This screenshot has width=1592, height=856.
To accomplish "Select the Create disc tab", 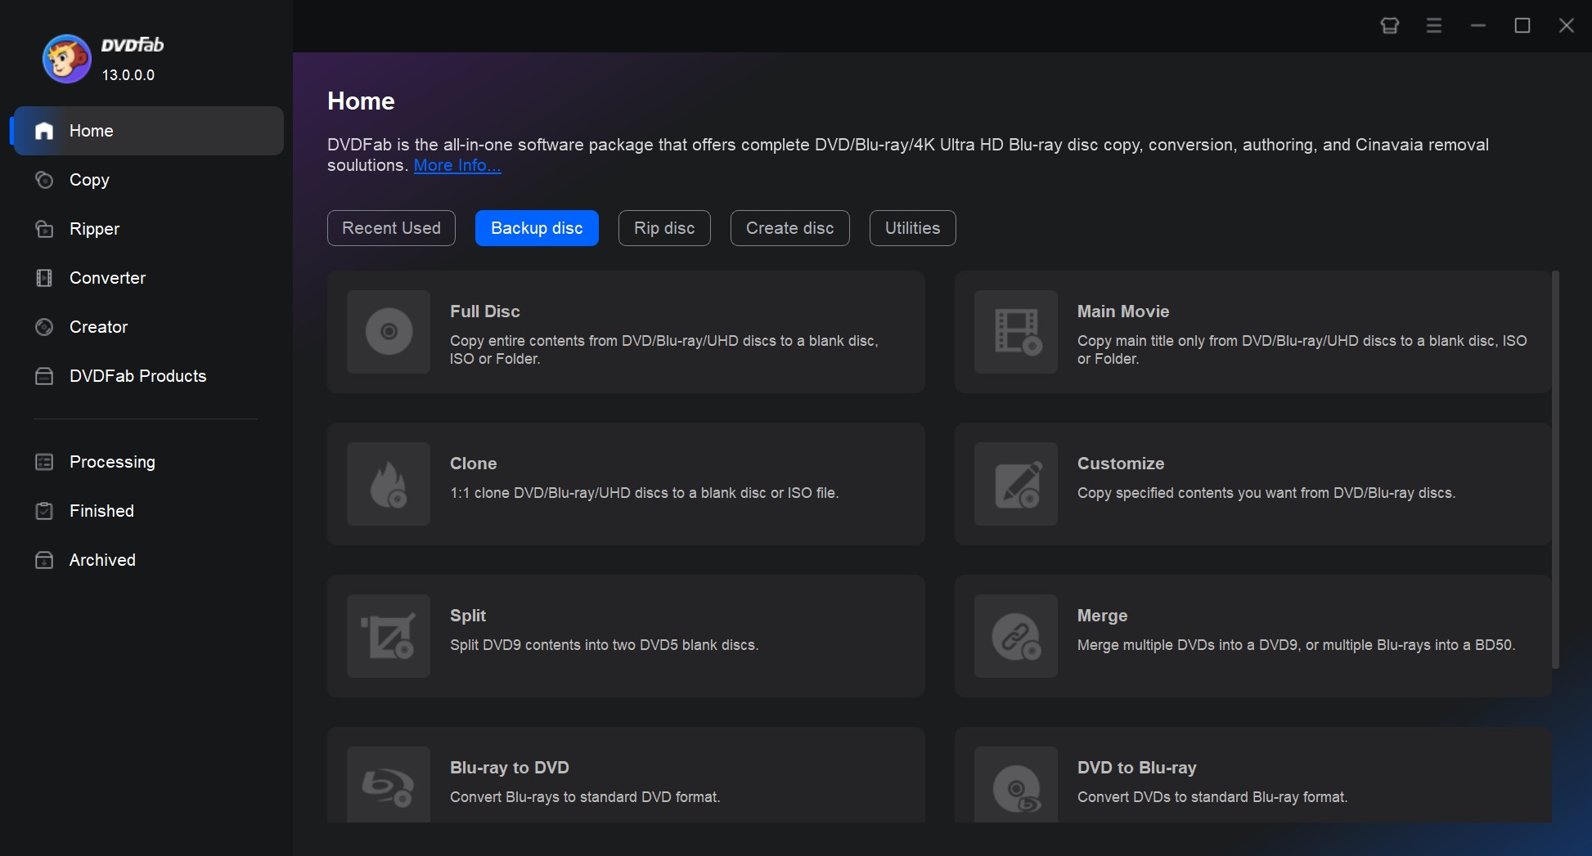I will click(x=789, y=228).
